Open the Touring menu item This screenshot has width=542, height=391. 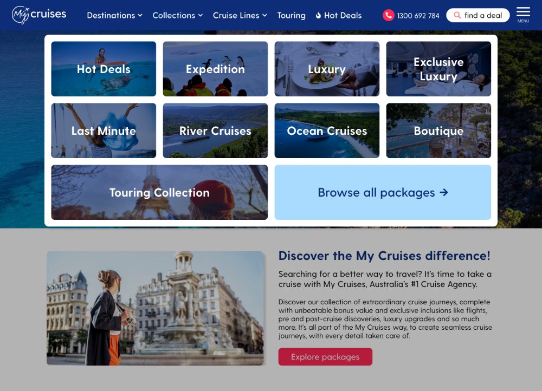coord(291,15)
